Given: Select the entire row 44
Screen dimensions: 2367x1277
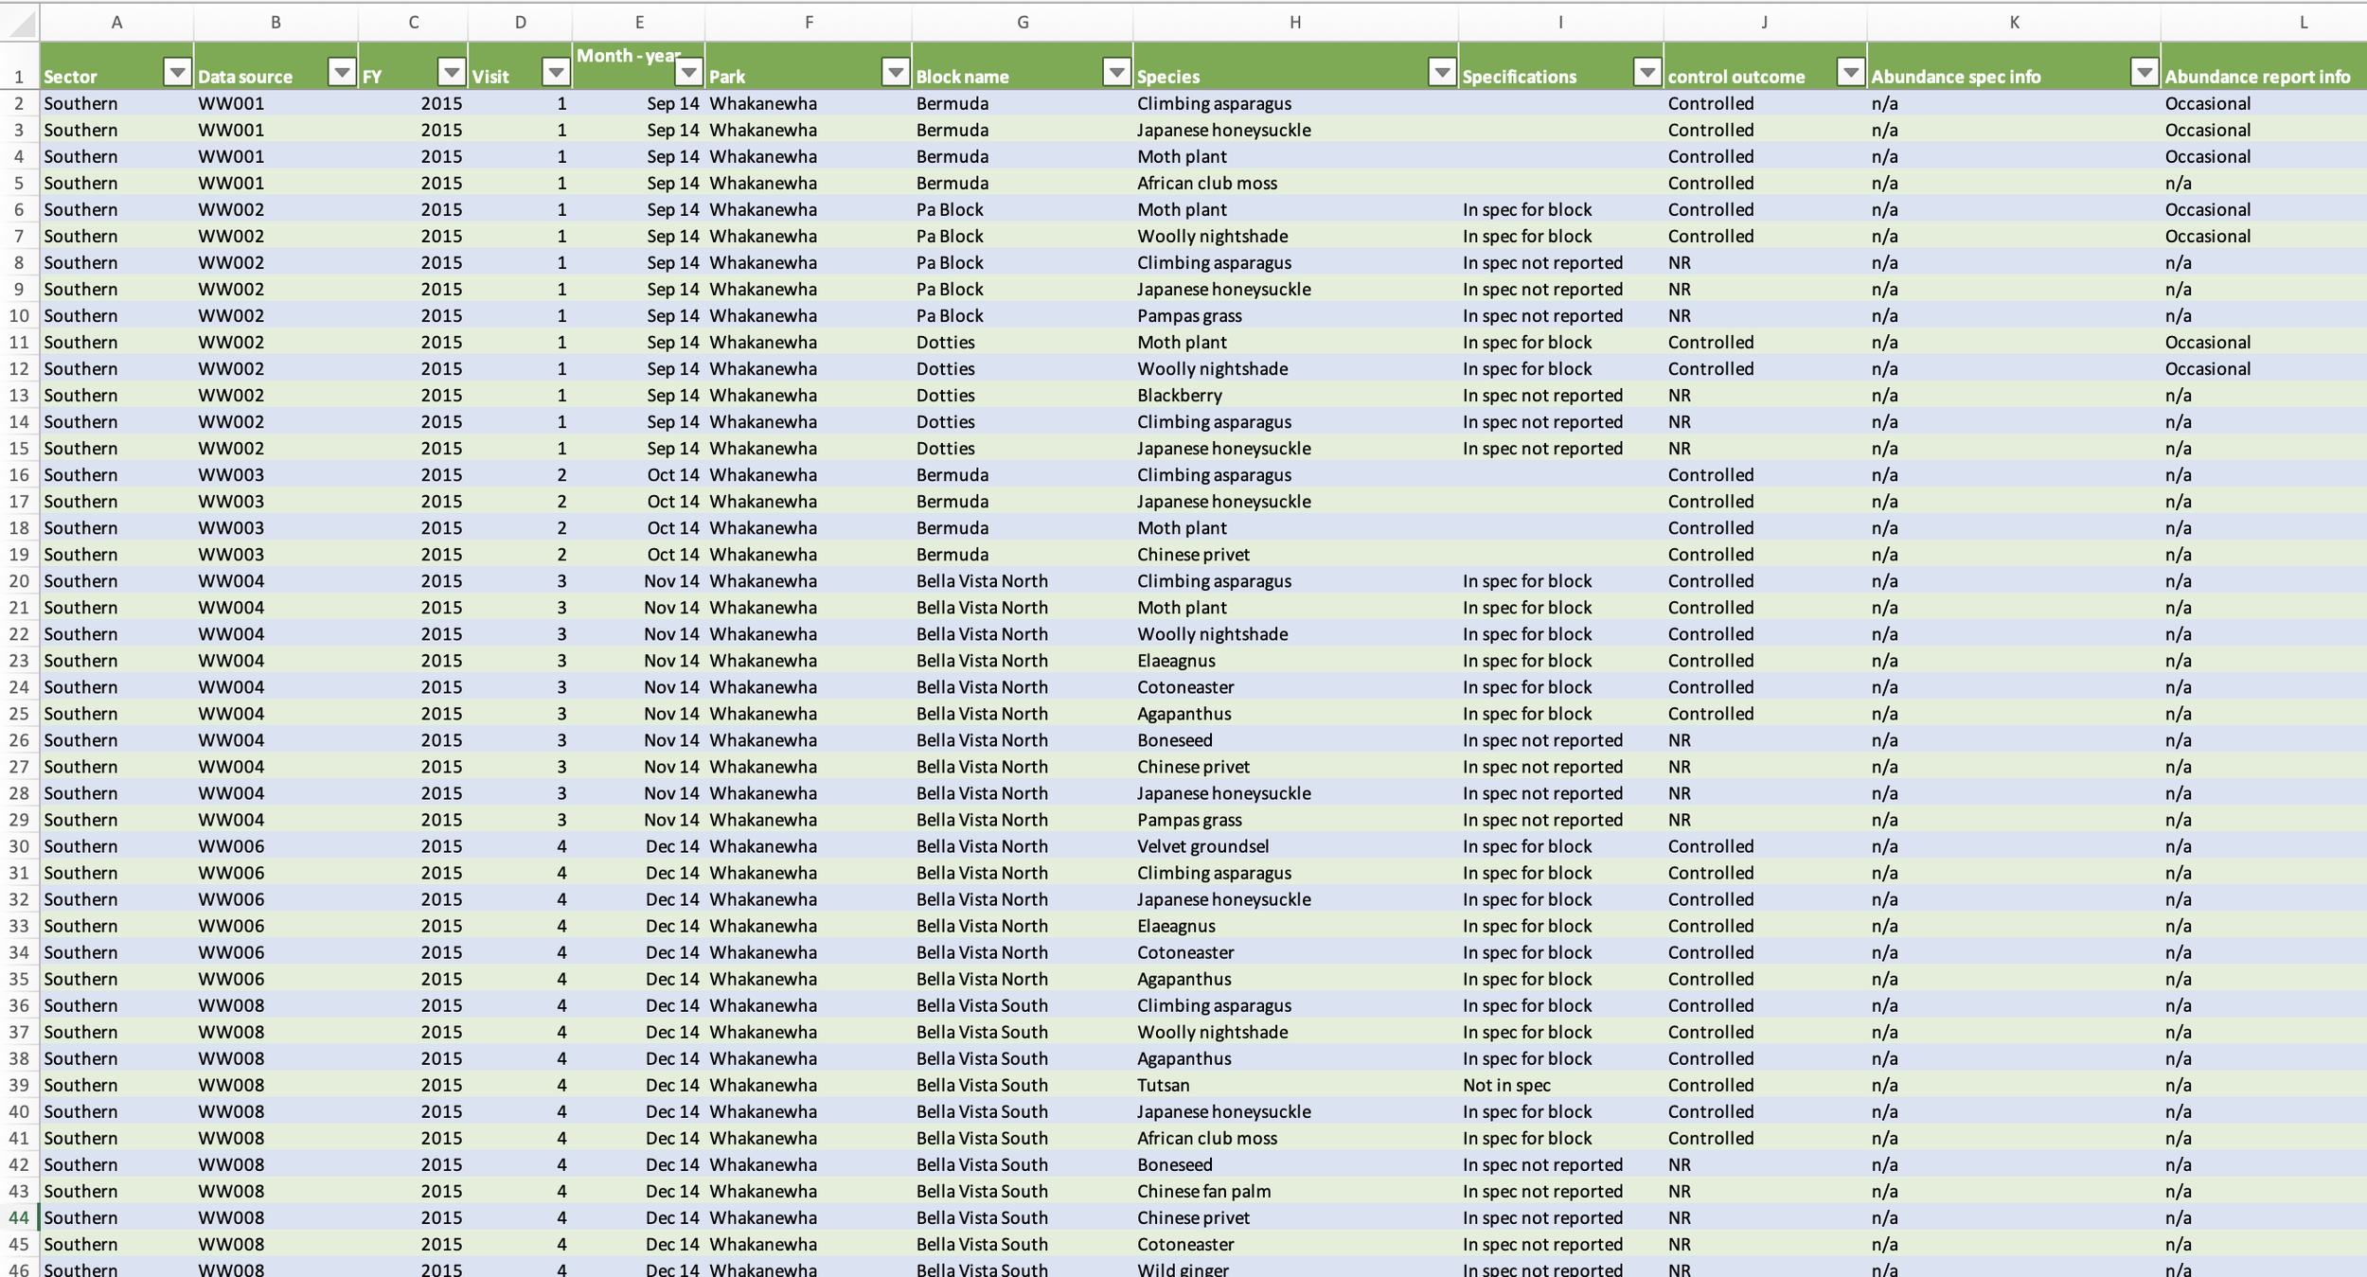Looking at the screenshot, I should point(19,1217).
